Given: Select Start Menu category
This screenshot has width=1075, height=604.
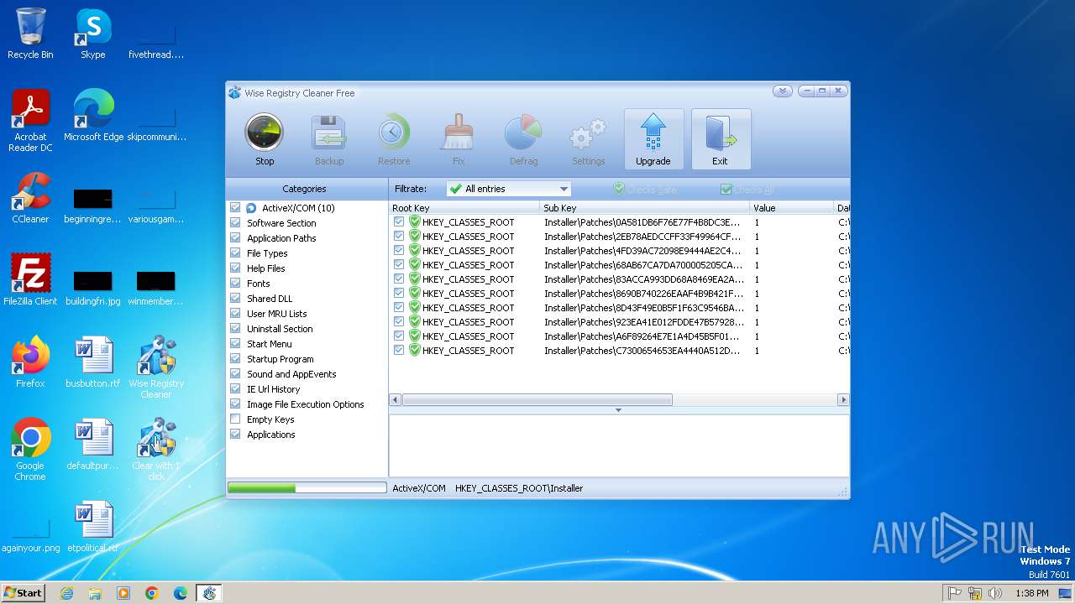Looking at the screenshot, I should [x=270, y=344].
